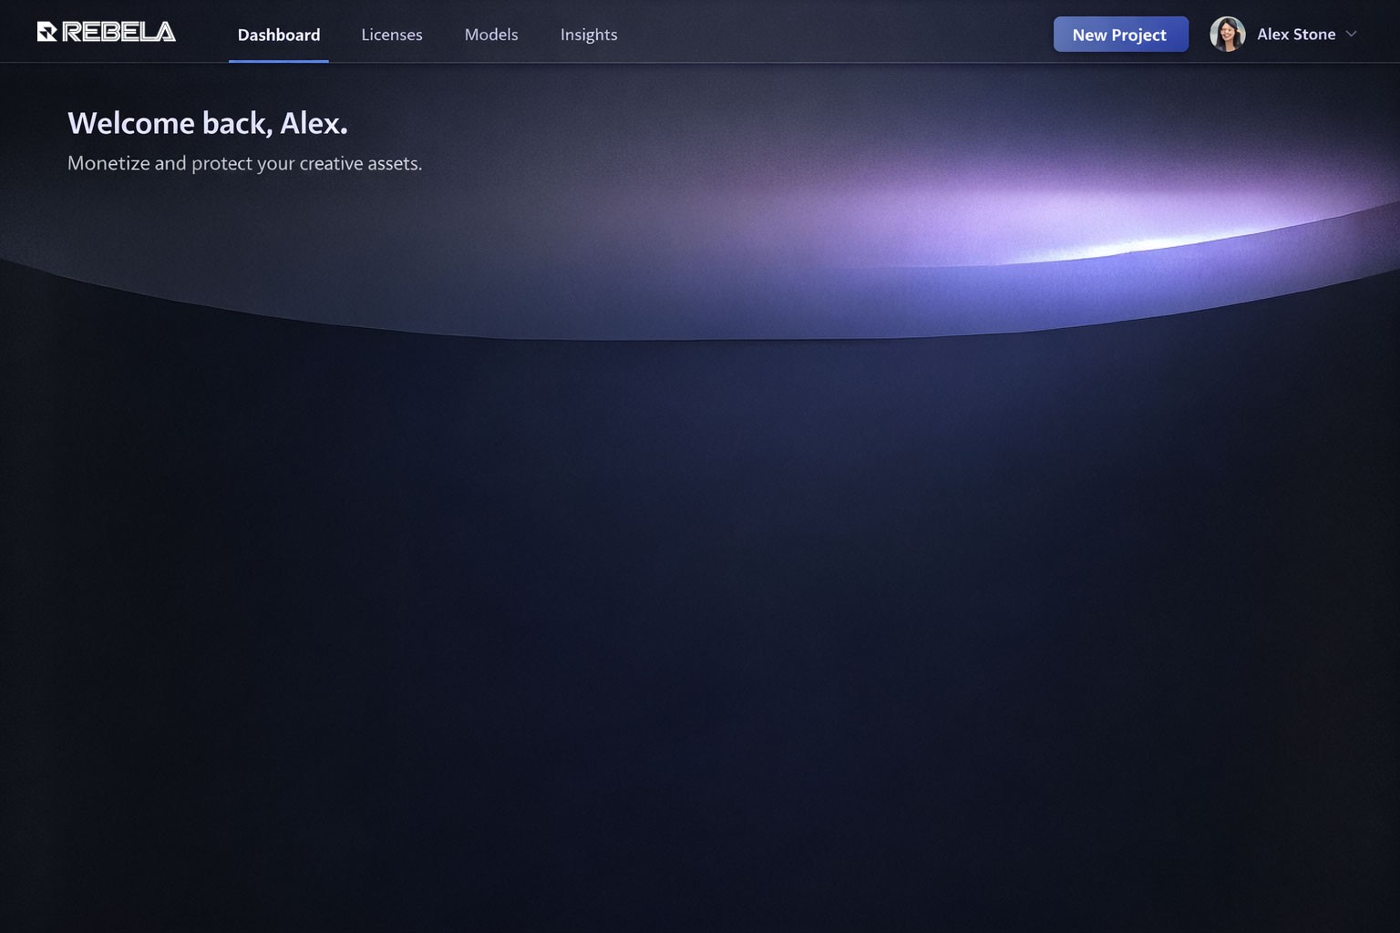The image size is (1400, 933).
Task: Open the Insights tab
Action: click(589, 35)
